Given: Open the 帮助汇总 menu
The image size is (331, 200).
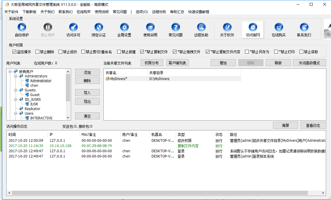Looking at the screenshot, I should click(177, 12).
